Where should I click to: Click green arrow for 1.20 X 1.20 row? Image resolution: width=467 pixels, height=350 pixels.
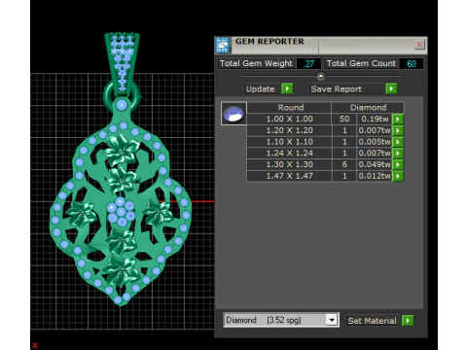point(398,130)
